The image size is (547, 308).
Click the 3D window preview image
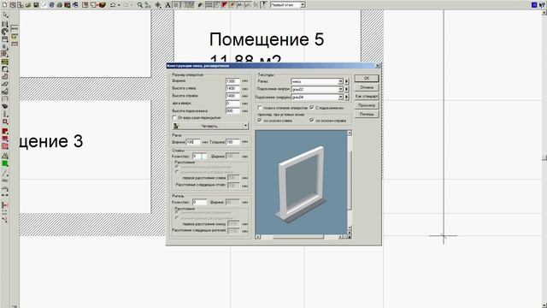(301, 182)
